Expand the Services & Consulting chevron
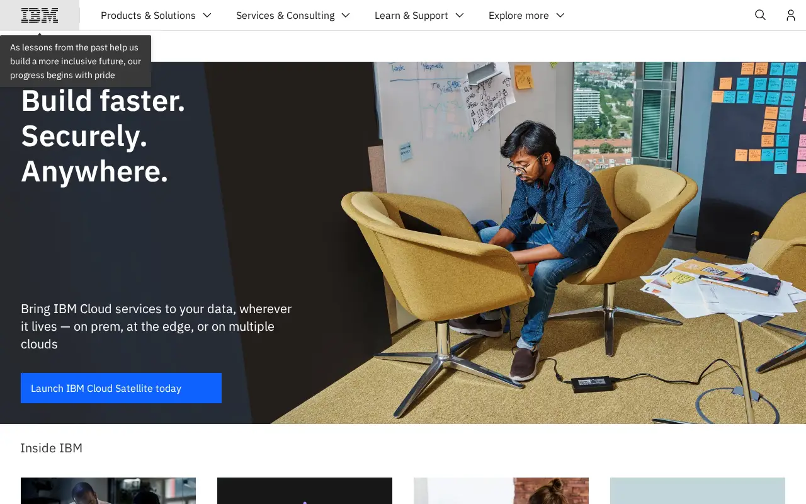806x504 pixels. pyautogui.click(x=345, y=15)
